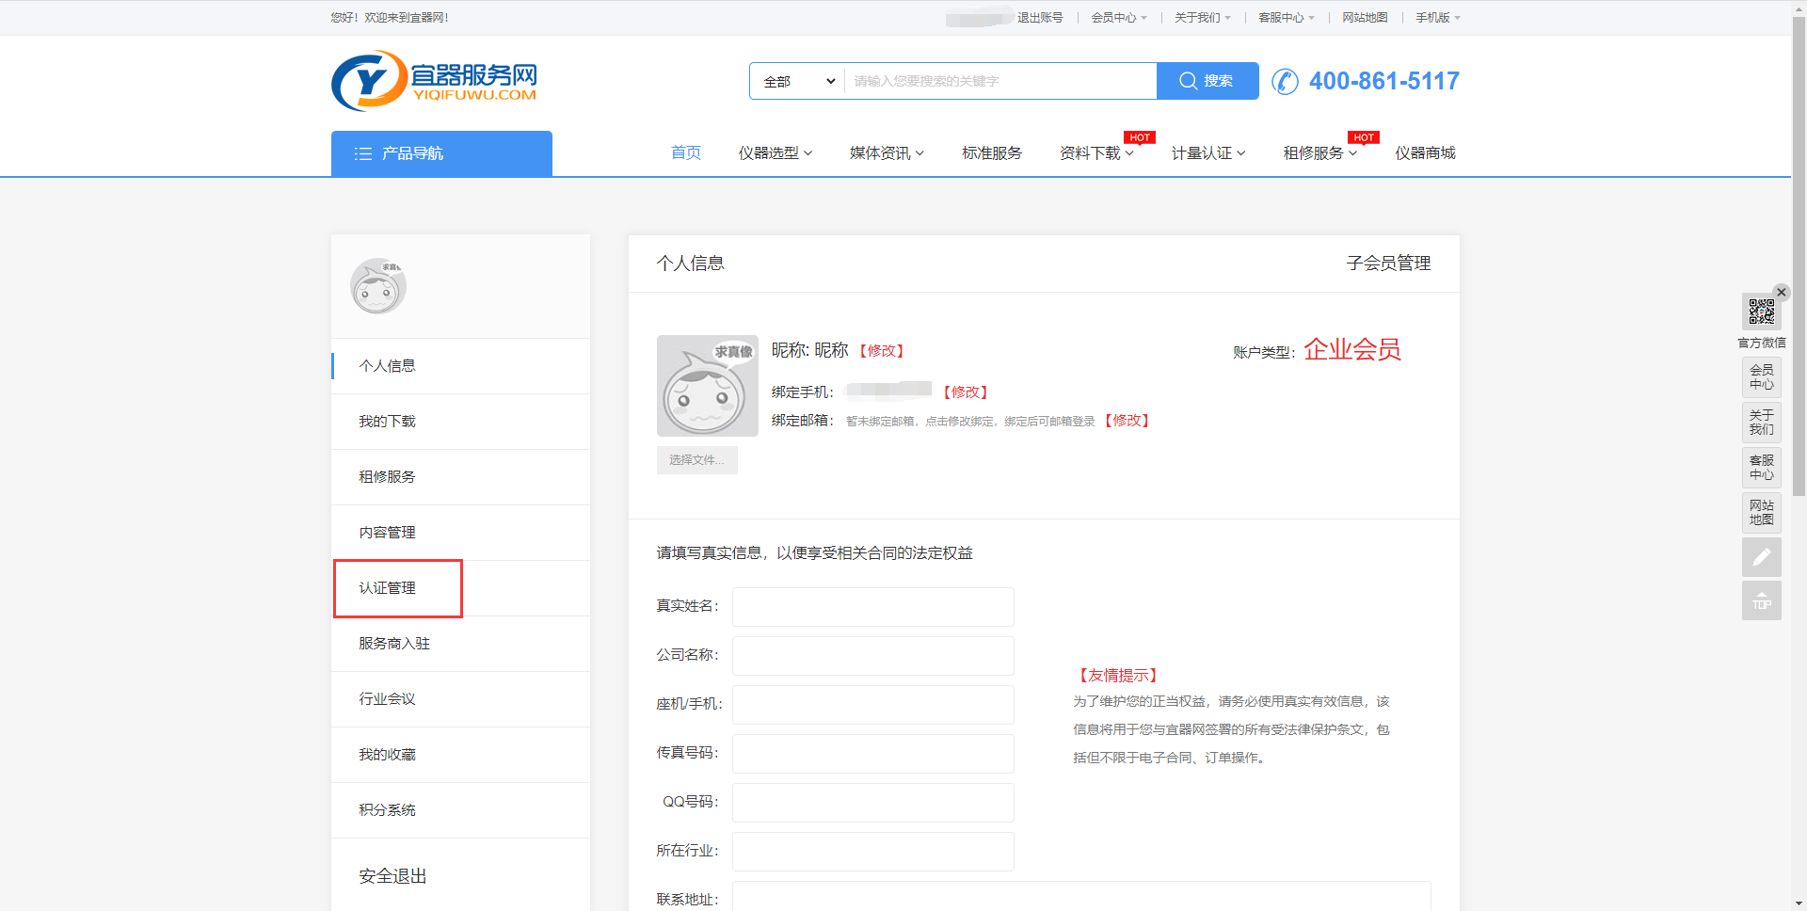1807x911 pixels.
Task: Expand top bar 关于我们 dropdown
Action: 1203,18
